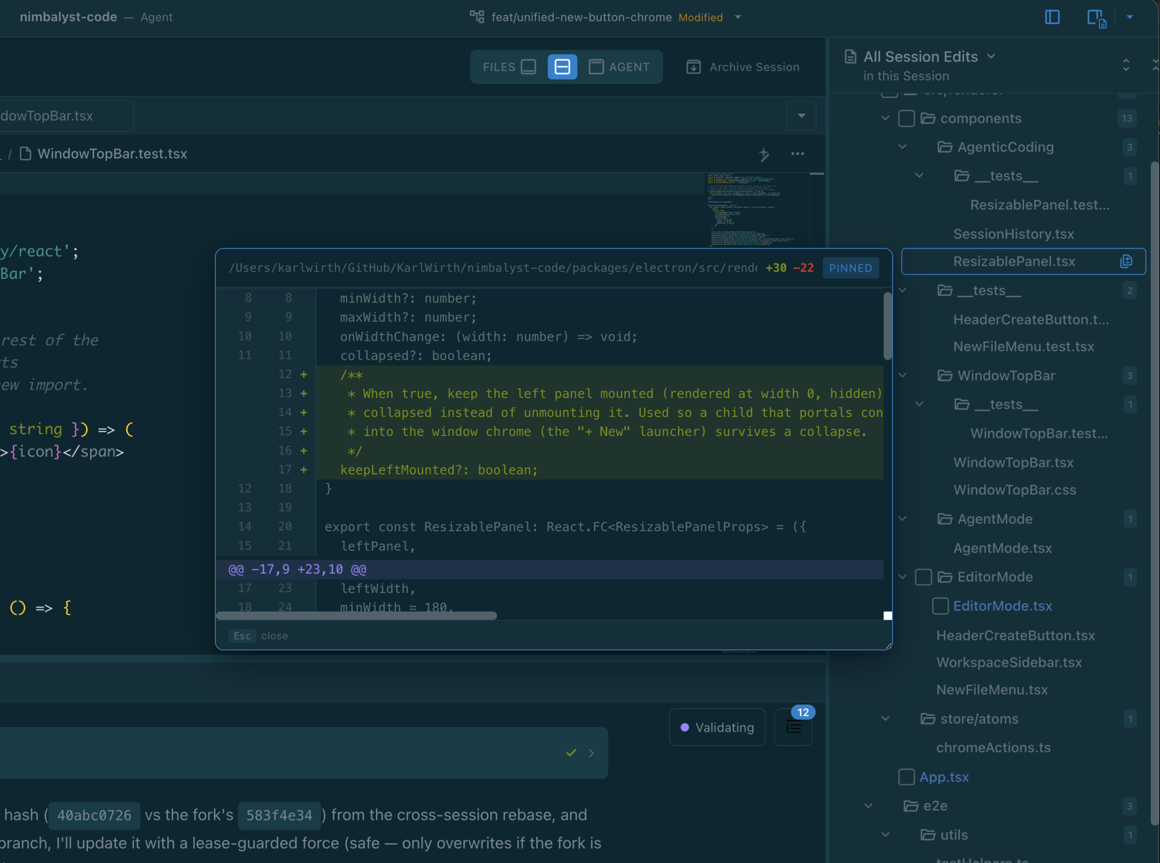Open HeaderCreateButton.t... test file
Image resolution: width=1160 pixels, height=863 pixels.
click(1031, 319)
